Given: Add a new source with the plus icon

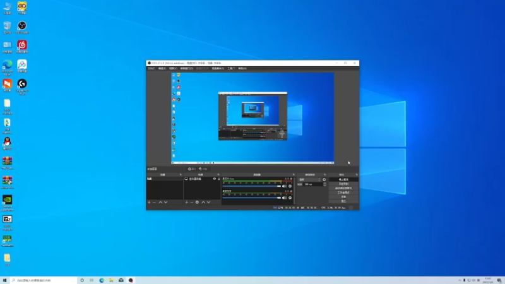Looking at the screenshot, I should [x=186, y=202].
